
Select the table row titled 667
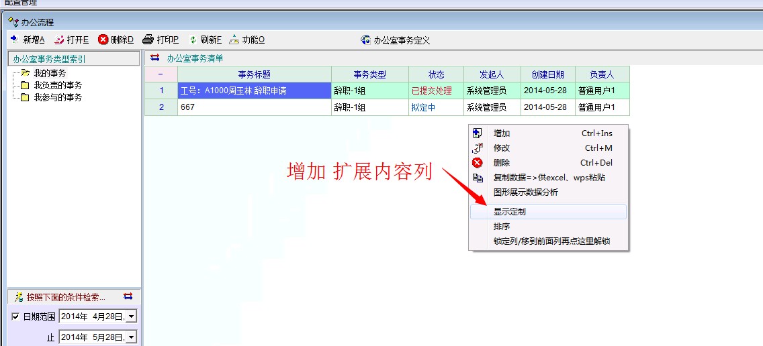(254, 107)
